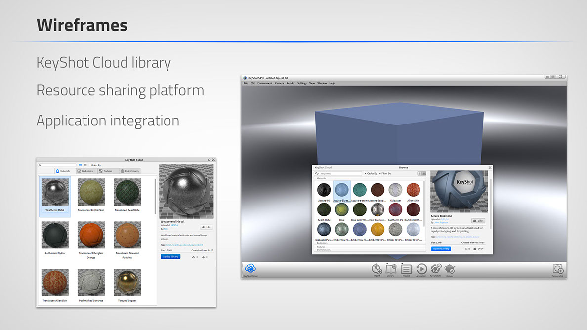Toggle the Like button for Accura-Bluestone

pos(478,221)
